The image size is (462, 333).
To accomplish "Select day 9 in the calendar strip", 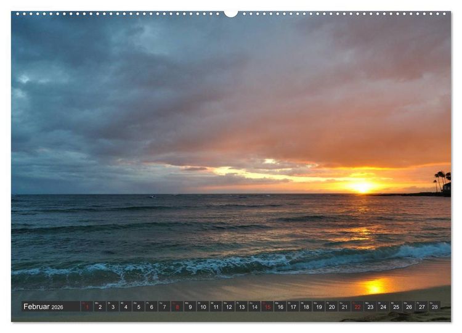I will (x=190, y=306).
